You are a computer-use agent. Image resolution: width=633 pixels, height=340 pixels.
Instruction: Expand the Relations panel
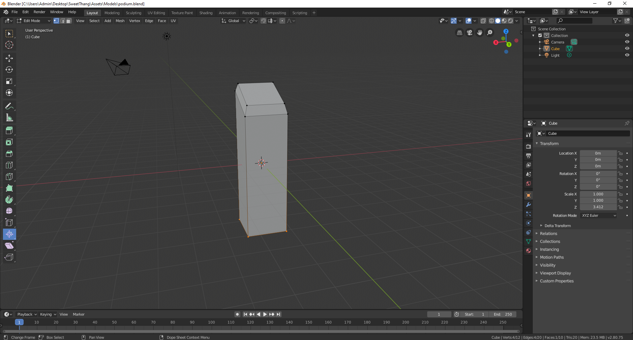(x=549, y=234)
